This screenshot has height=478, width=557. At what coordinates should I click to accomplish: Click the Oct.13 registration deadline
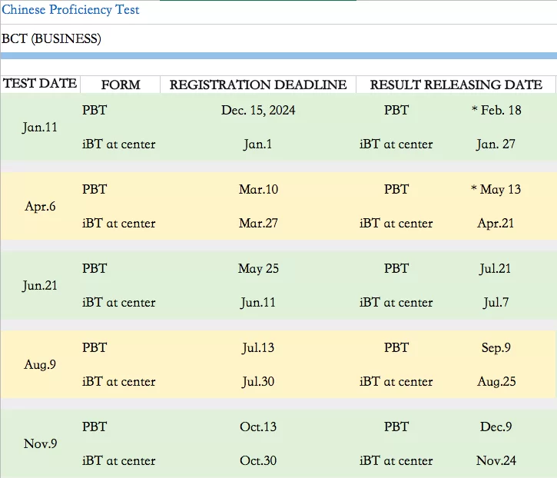click(258, 427)
